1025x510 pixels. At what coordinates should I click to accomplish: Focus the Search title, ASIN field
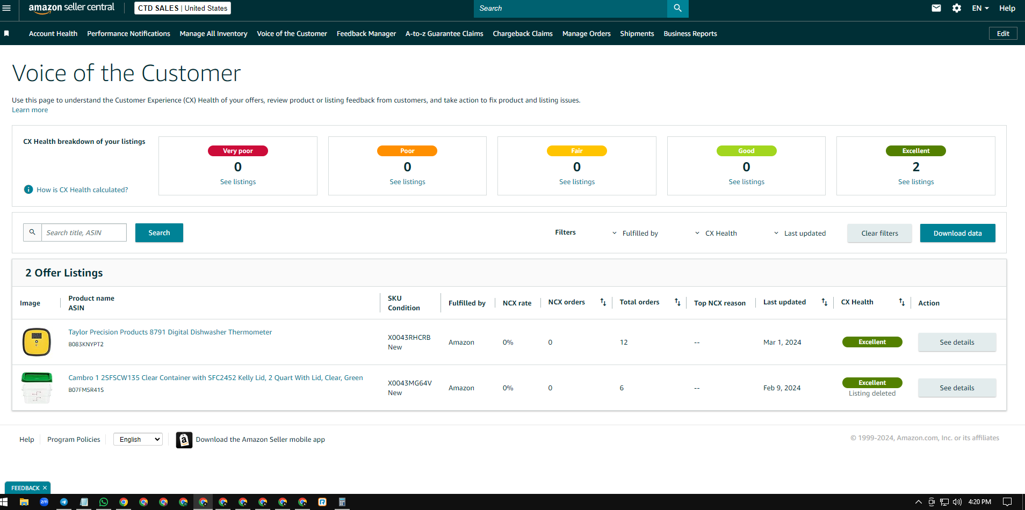[84, 232]
